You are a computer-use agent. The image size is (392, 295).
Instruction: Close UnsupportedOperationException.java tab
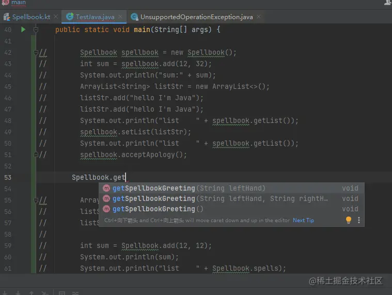point(259,17)
